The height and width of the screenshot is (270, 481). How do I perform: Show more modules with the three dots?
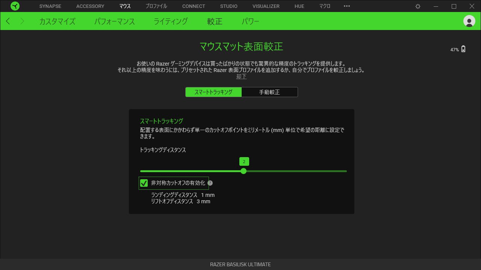[347, 6]
